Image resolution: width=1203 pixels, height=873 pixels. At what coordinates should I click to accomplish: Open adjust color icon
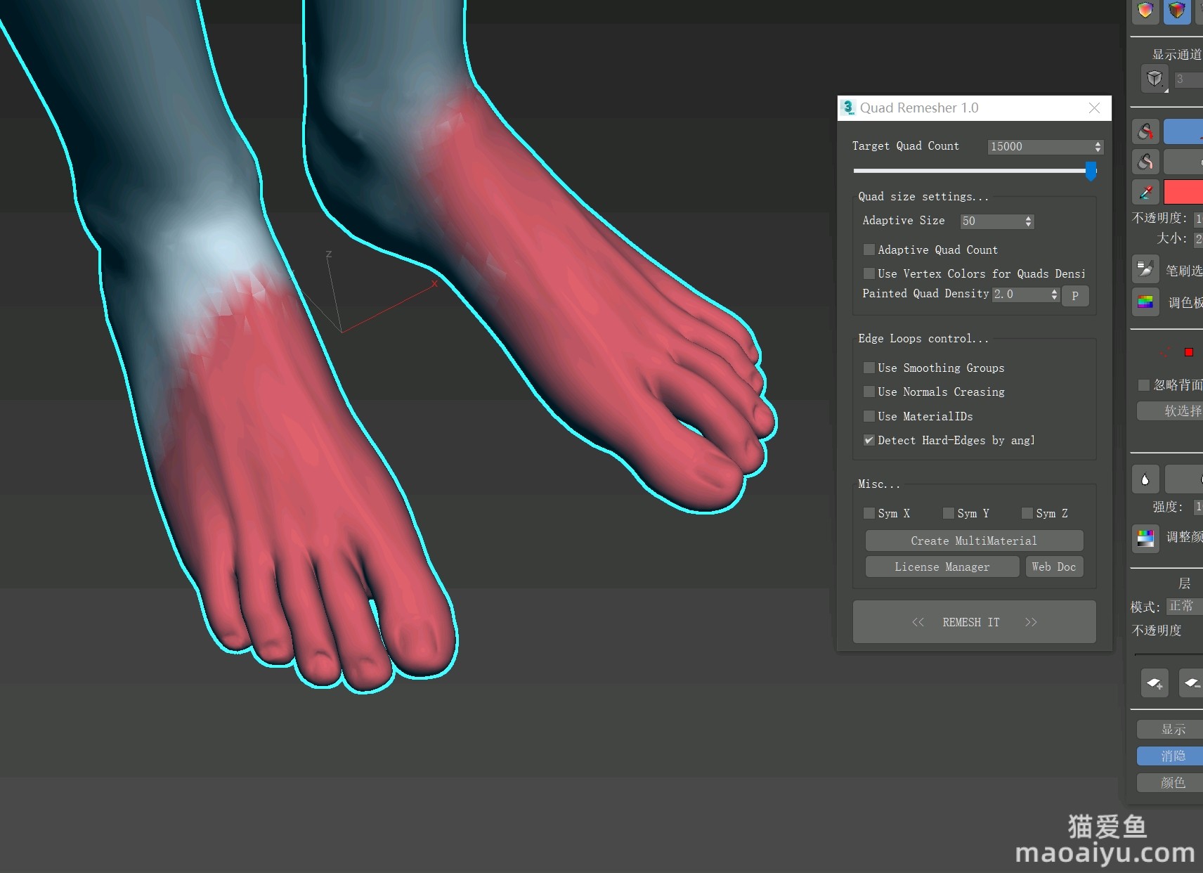coord(1145,538)
